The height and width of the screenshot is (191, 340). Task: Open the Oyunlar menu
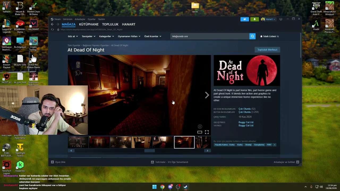coord(92,19)
